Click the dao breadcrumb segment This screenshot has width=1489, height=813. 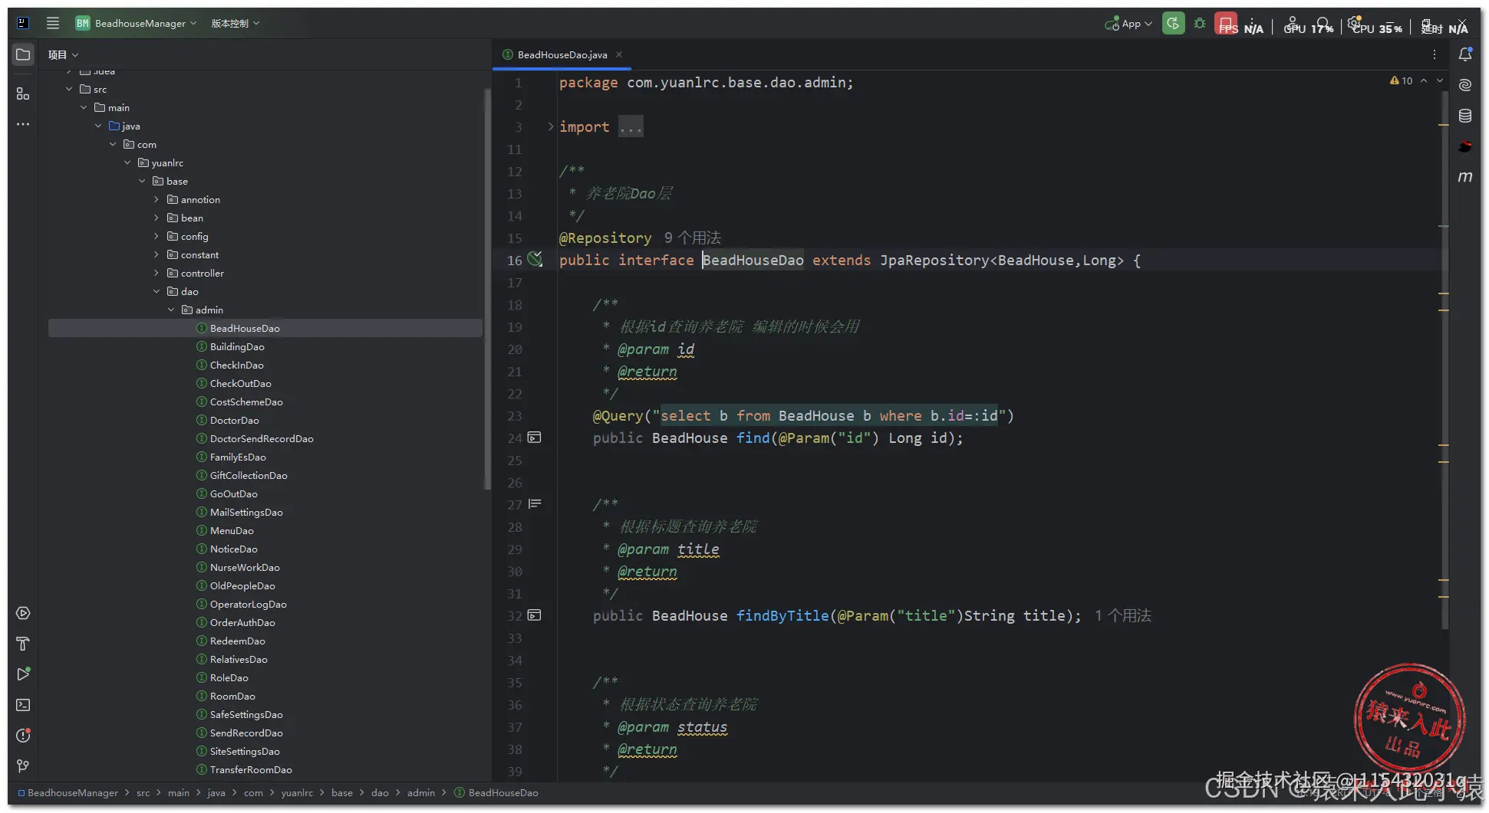[x=380, y=792]
